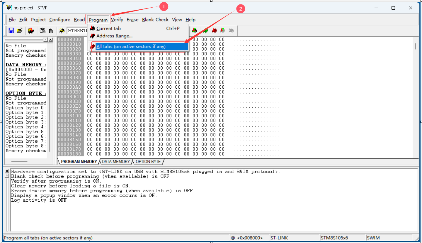This screenshot has height=243, width=422.
Task: Switch to the OPTION BYTE tab
Action: 148,162
